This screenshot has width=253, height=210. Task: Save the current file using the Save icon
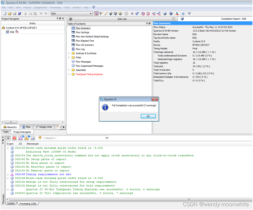(15, 13)
